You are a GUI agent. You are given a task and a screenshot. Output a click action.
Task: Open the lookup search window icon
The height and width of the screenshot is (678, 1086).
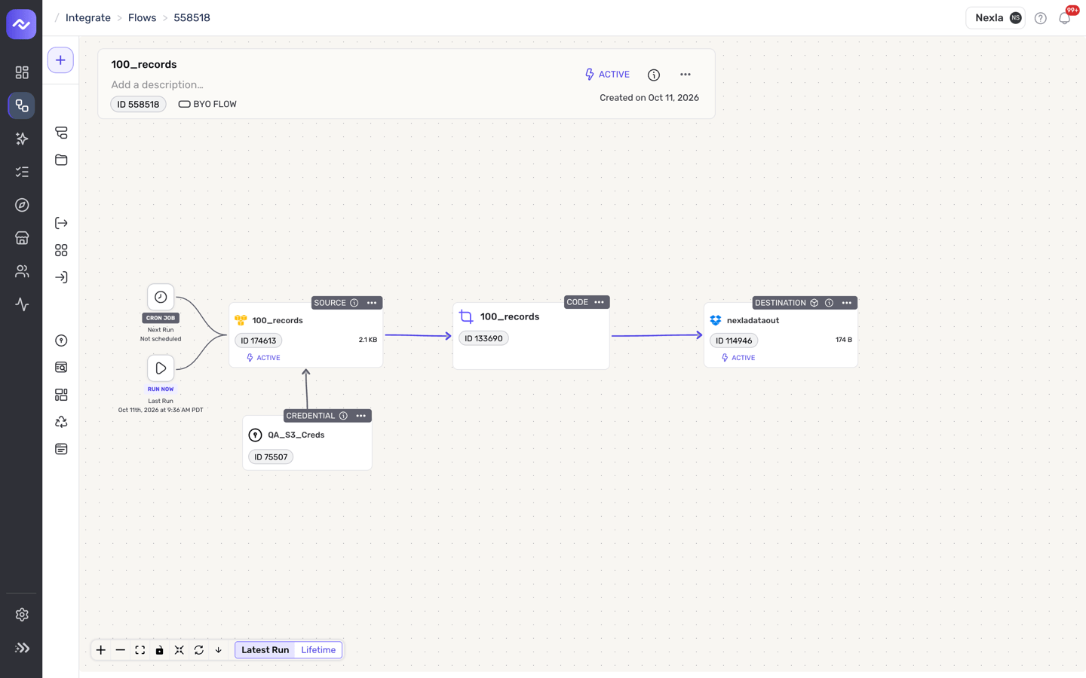pos(61,368)
